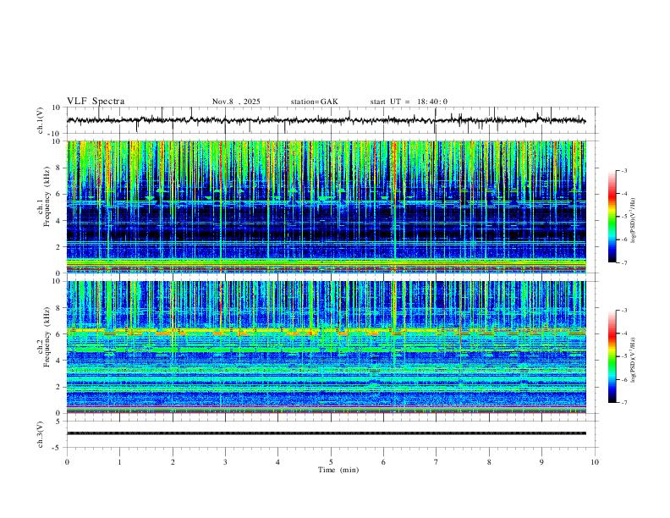Click the time axis tick labeled 7
Screen dimensions: 670x518
coord(437,462)
